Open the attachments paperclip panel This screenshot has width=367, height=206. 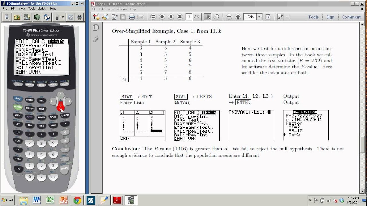(x=96, y=39)
